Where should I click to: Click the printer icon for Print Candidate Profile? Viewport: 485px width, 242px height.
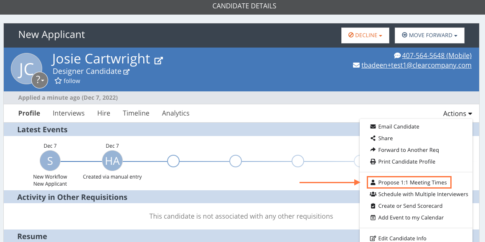pos(373,161)
